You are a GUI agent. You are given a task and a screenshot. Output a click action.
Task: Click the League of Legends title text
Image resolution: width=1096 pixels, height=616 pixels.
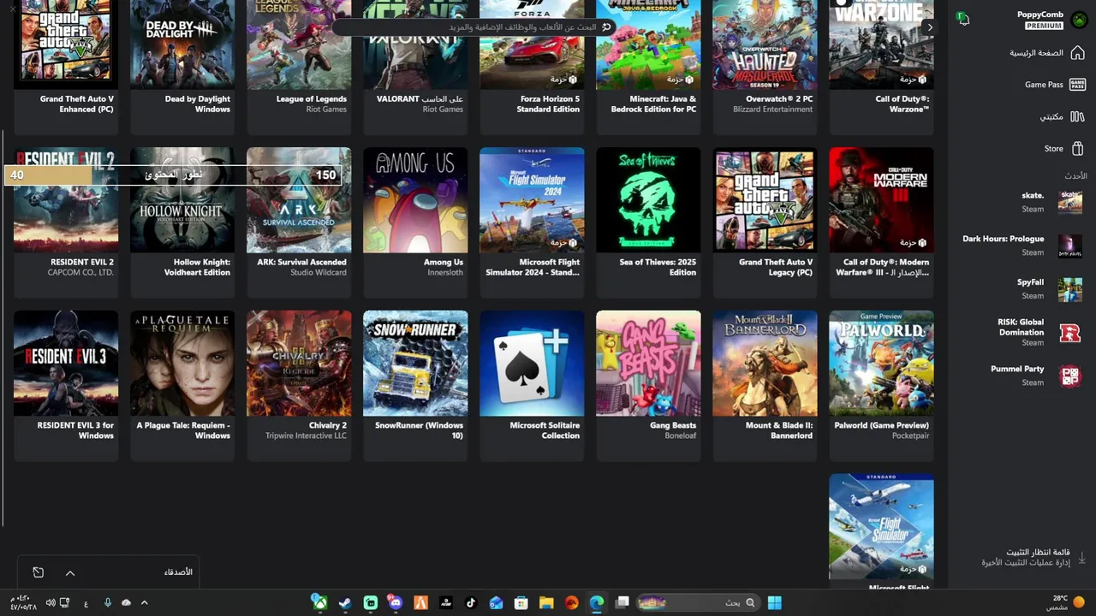[x=311, y=99]
